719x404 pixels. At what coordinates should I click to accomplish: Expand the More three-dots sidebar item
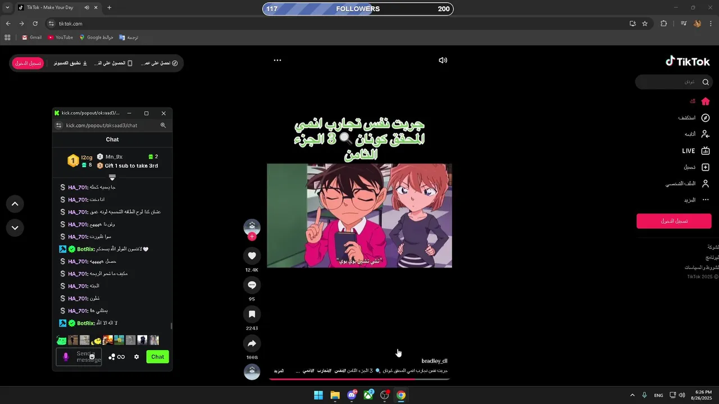click(x=697, y=200)
